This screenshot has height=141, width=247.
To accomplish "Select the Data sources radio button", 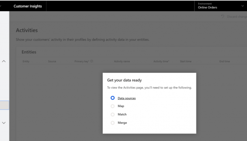I will pyautogui.click(x=113, y=98).
